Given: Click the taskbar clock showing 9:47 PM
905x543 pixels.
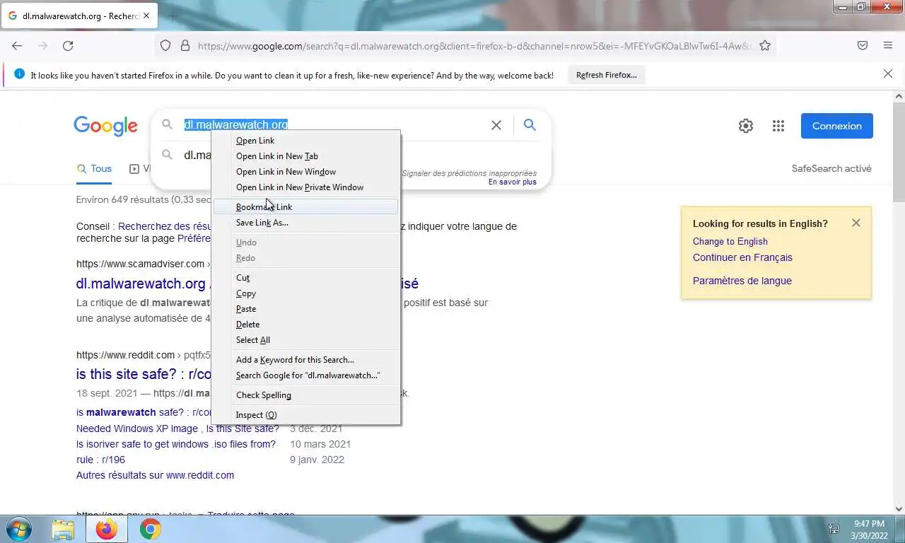Looking at the screenshot, I should click(869, 529).
